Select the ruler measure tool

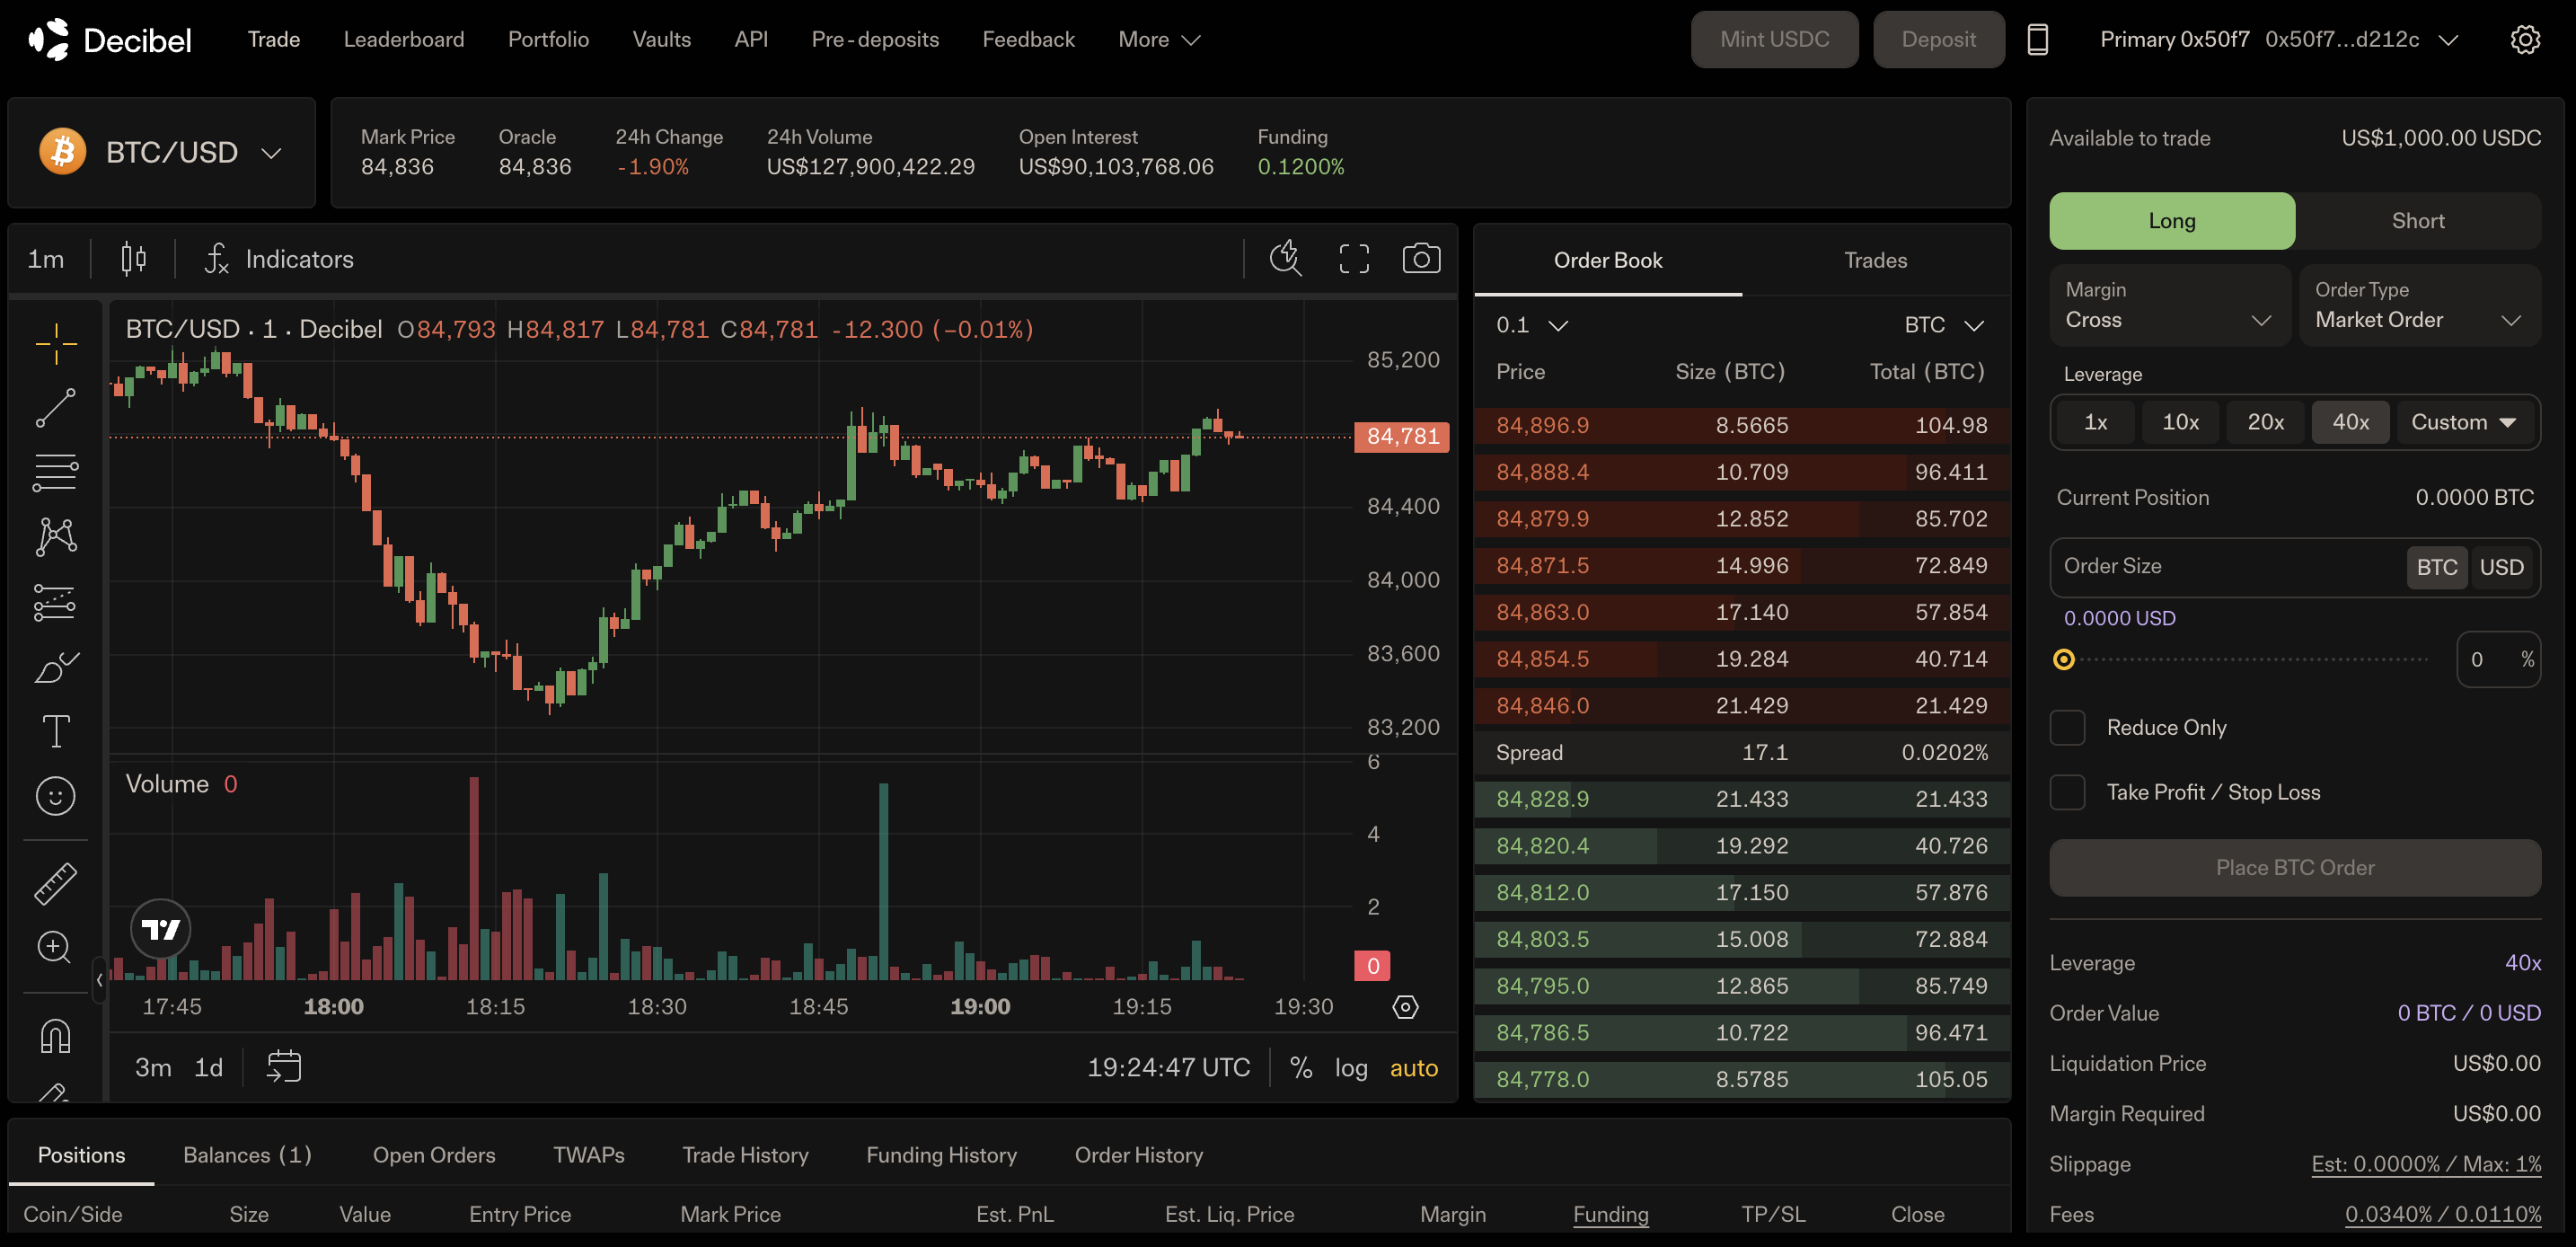(x=56, y=884)
